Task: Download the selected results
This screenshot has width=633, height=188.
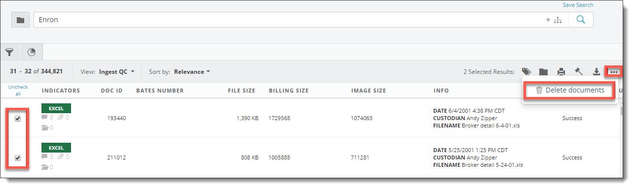Action: [x=596, y=72]
